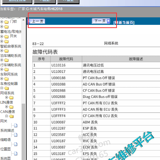Click description Diag CAN Bus off 错误

coord(100,97)
